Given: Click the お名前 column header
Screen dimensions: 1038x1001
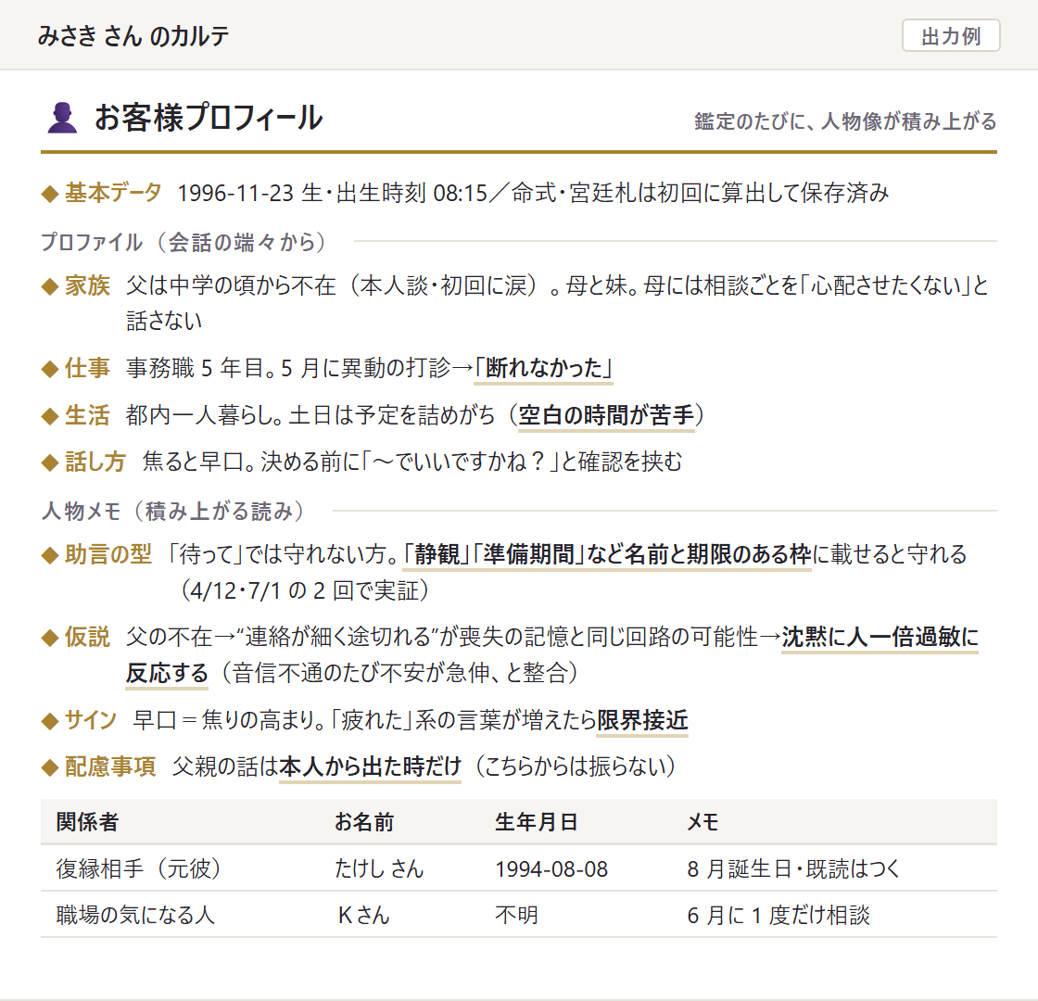Looking at the screenshot, I should click(x=364, y=821).
